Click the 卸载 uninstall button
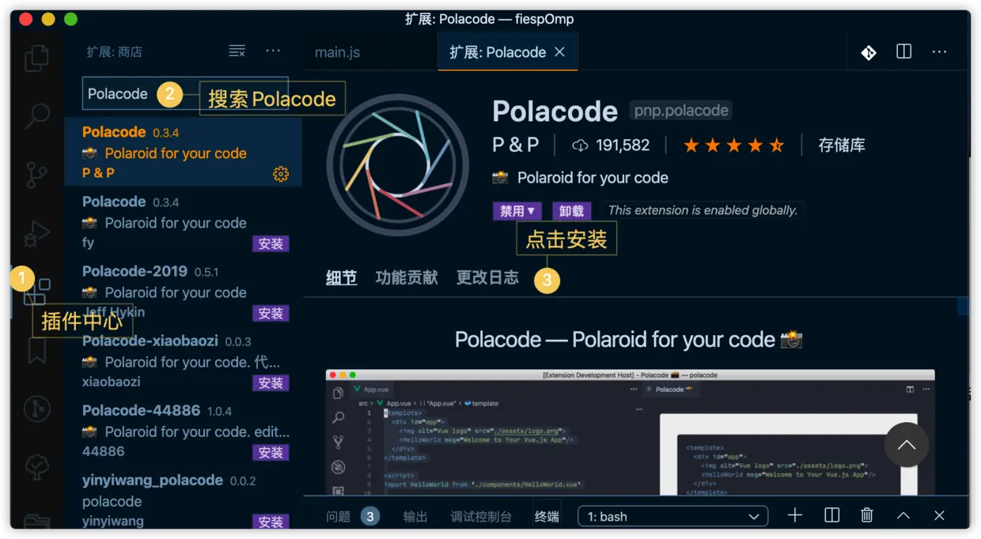 (571, 211)
